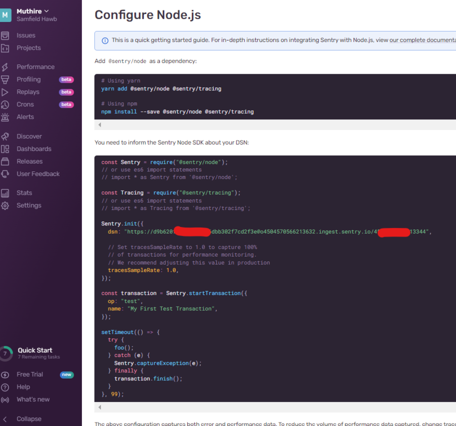This screenshot has height=426, width=456.
Task: Click the Sentry.captureException(e) line
Action: pyautogui.click(x=158, y=363)
